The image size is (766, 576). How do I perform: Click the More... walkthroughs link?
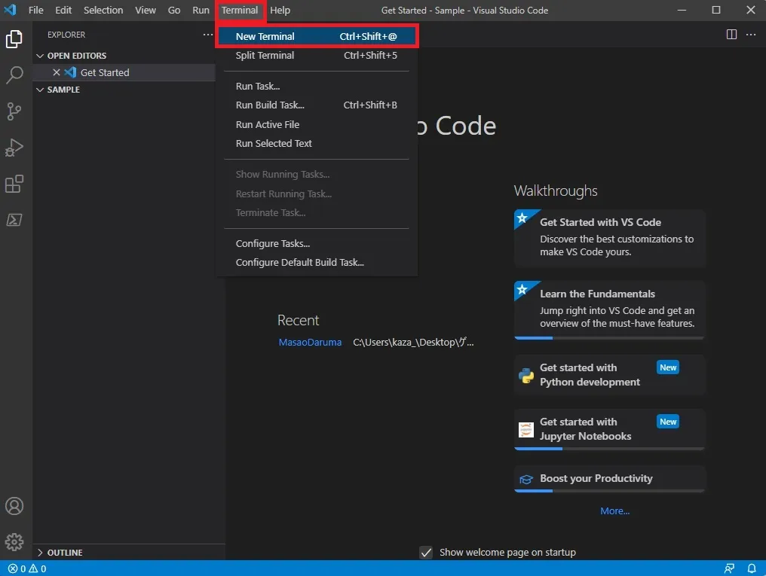(x=614, y=511)
